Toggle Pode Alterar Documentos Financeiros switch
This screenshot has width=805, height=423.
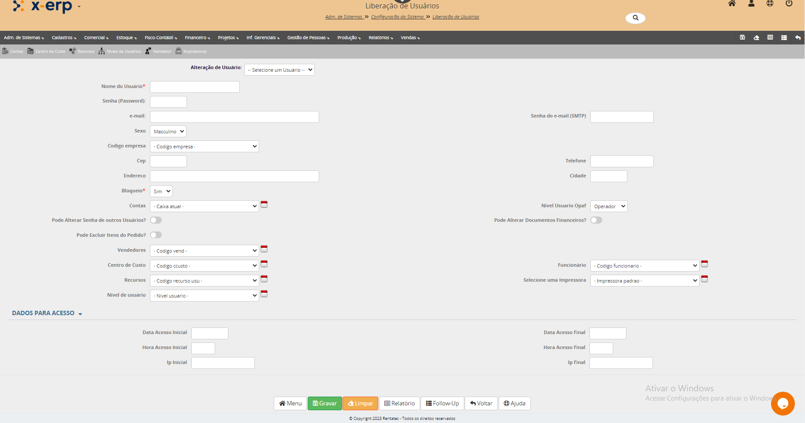coord(596,220)
